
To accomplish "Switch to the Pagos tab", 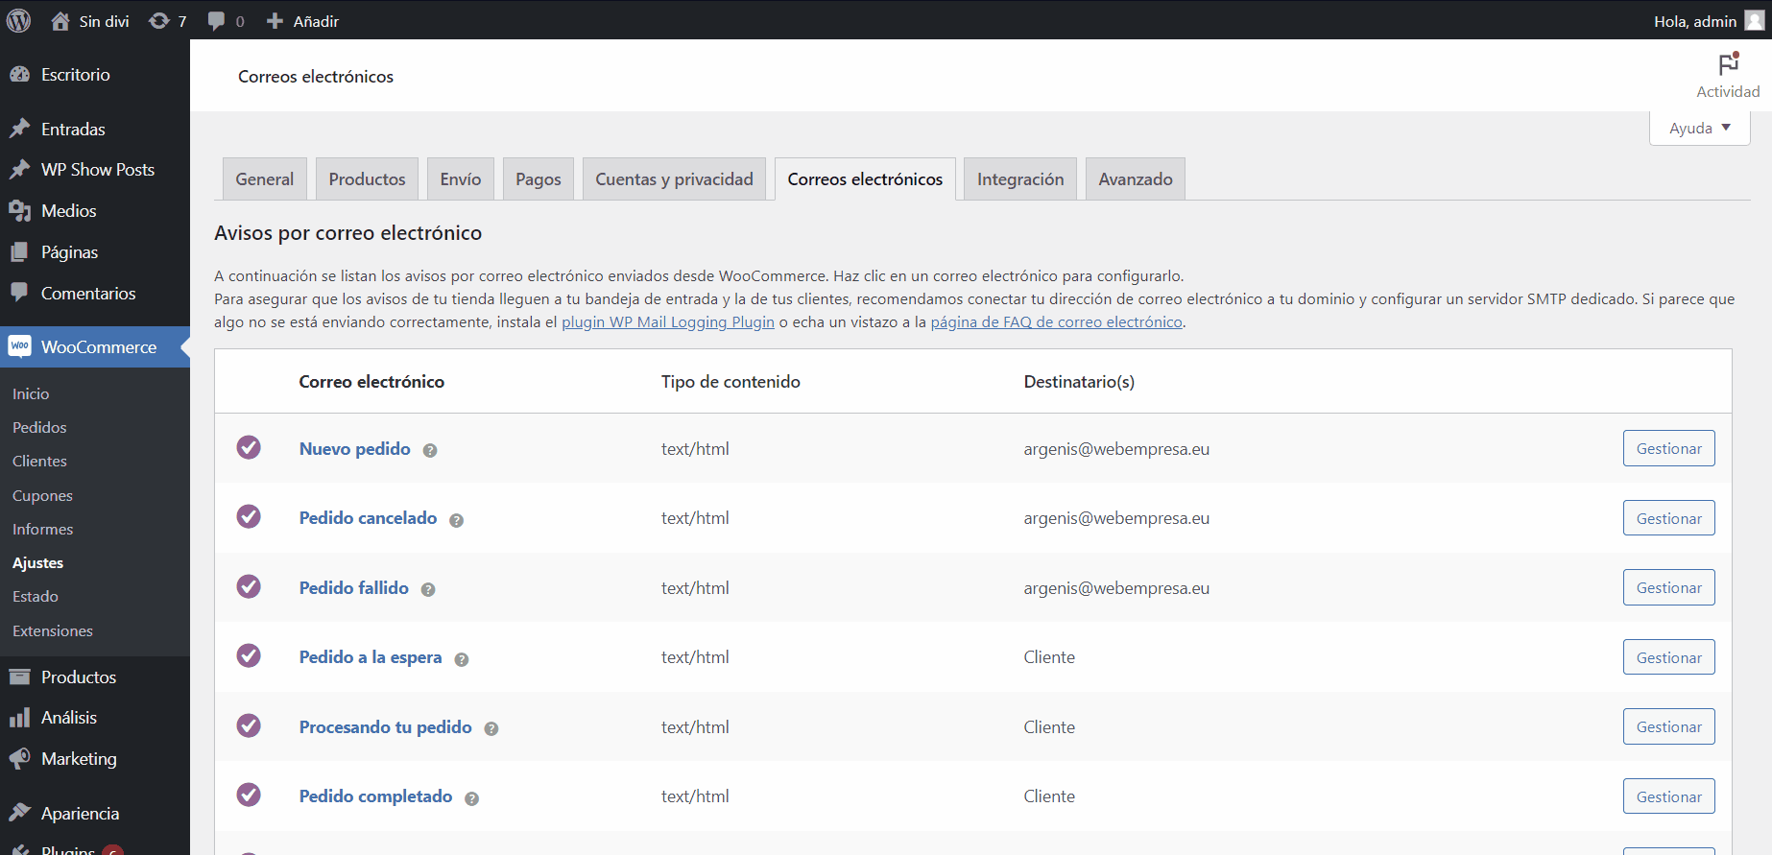I will [538, 179].
